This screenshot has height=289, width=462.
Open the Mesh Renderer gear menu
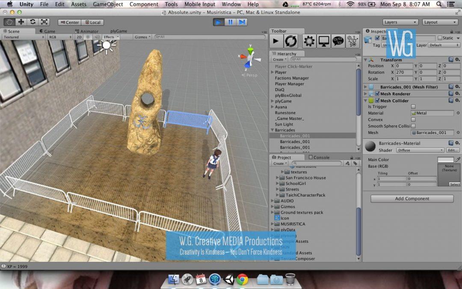pos(457,94)
